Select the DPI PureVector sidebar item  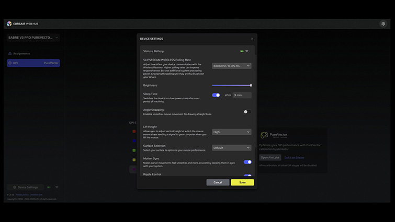[33, 63]
